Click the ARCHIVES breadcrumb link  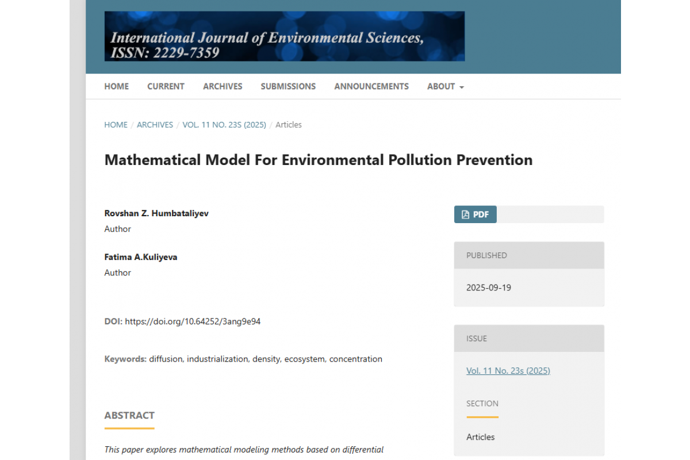(155, 125)
